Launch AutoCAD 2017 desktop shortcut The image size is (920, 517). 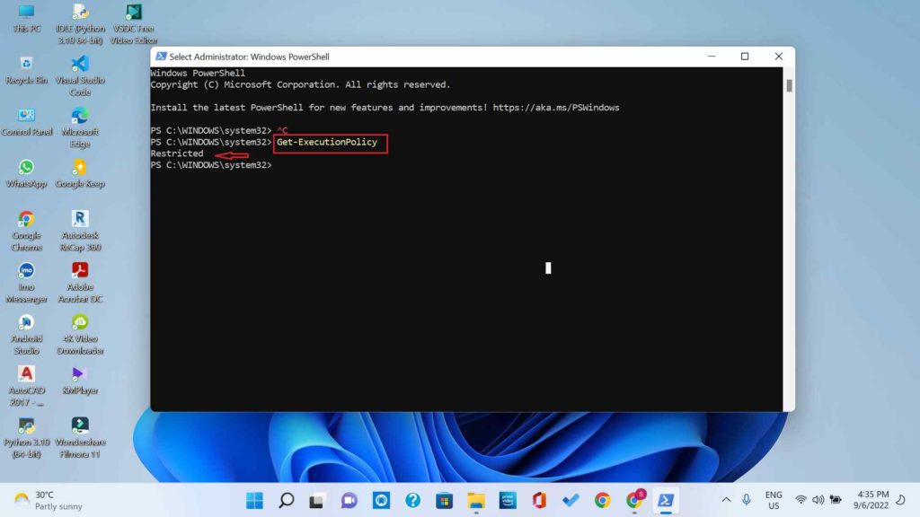point(26,386)
